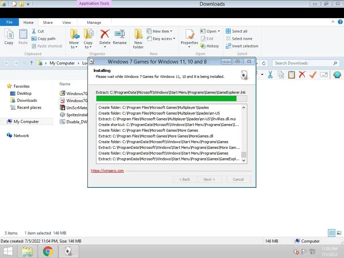
Task: Click the Copy icon in Clipboard group
Action: (x=9, y=37)
